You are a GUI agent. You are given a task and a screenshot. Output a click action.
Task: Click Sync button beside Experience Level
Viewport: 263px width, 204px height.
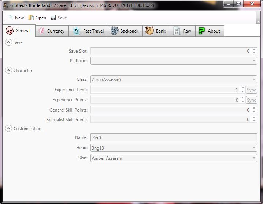[251, 90]
